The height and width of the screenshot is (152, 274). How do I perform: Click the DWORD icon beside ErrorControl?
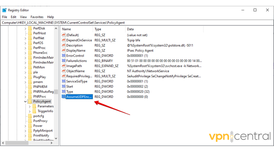pos(64,56)
